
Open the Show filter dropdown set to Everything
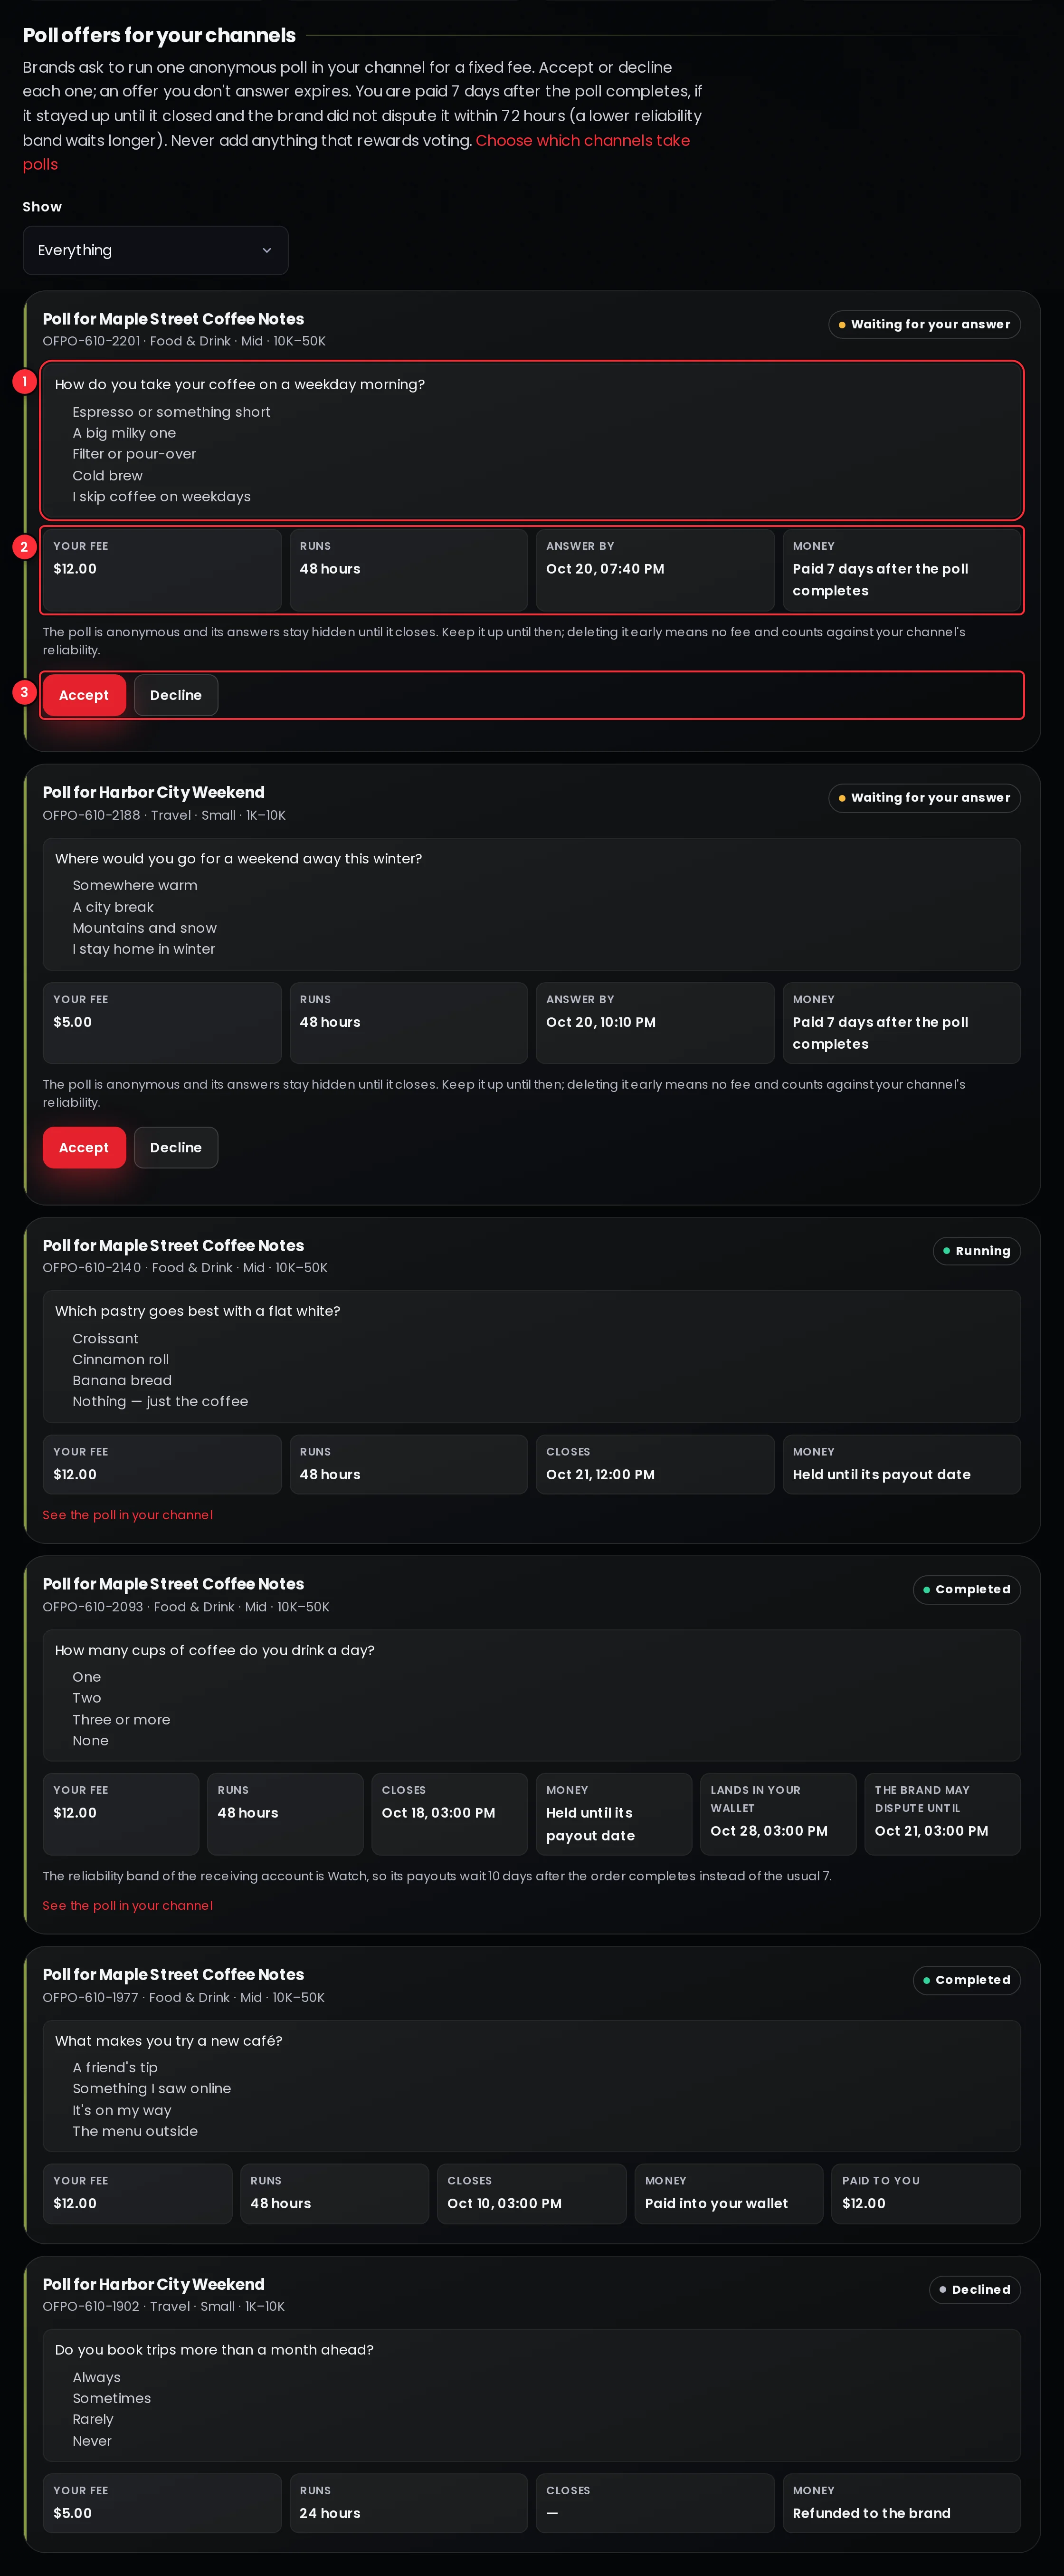click(155, 250)
